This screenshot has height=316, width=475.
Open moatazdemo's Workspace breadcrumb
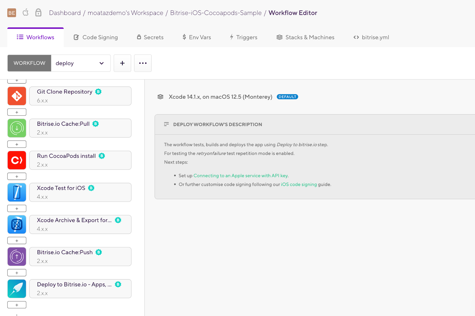pos(125,13)
